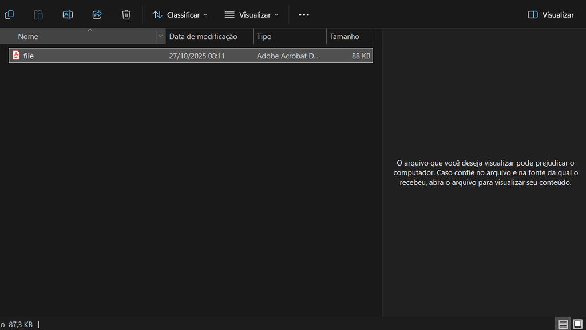The image size is (586, 330).
Task: Open the Visualizar layout dropdown
Action: coord(251,15)
